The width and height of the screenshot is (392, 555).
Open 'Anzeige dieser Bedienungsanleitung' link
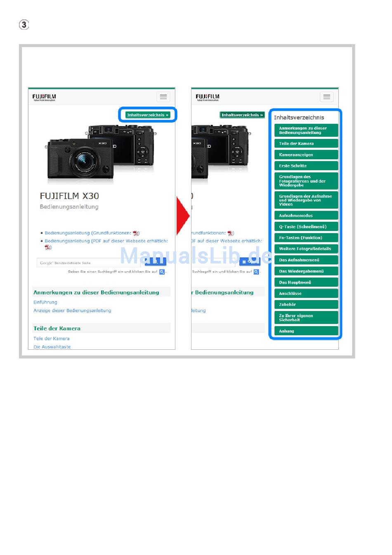[72, 311]
